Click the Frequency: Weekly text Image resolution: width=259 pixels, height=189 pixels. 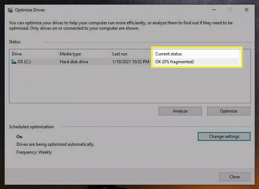pos(34,152)
